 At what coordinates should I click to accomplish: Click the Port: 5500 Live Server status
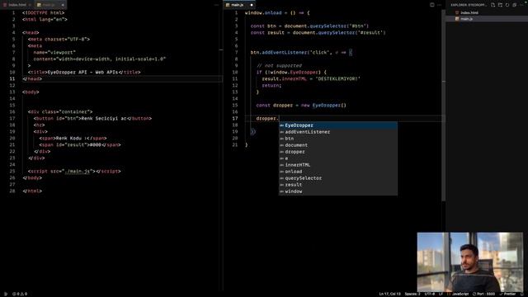(x=483, y=294)
